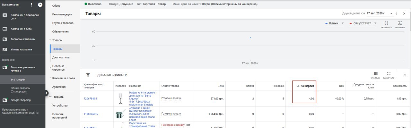Go to the next date range
411x128 pixels.
pos(404,13)
